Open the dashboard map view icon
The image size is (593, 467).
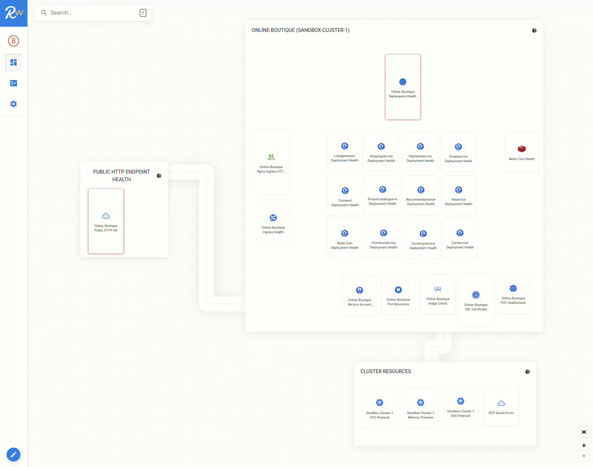tap(14, 62)
